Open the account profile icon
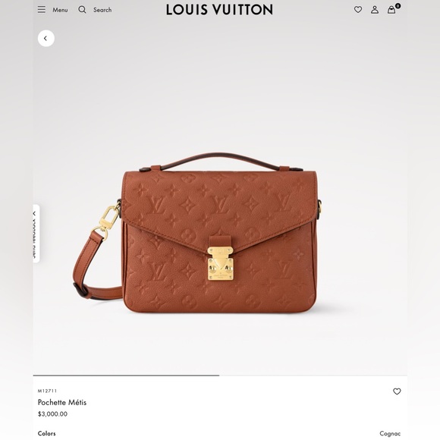440x440 pixels. [375, 10]
